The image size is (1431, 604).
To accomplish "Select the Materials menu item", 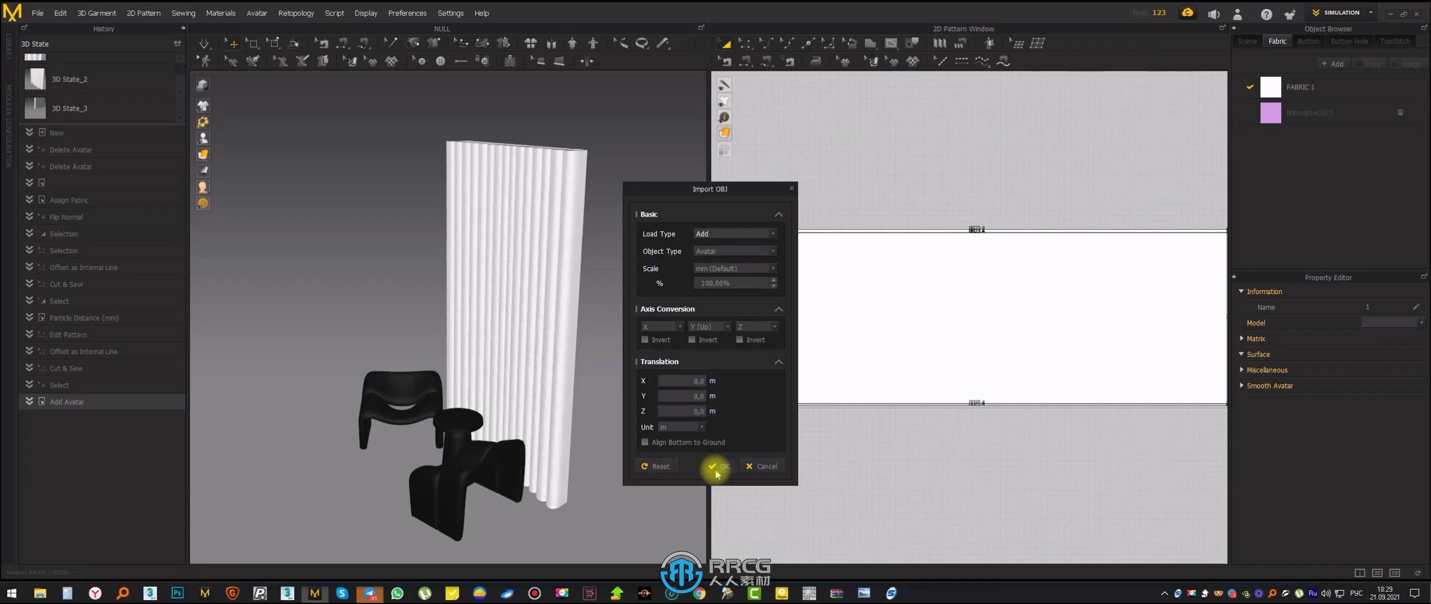I will 220,13.
